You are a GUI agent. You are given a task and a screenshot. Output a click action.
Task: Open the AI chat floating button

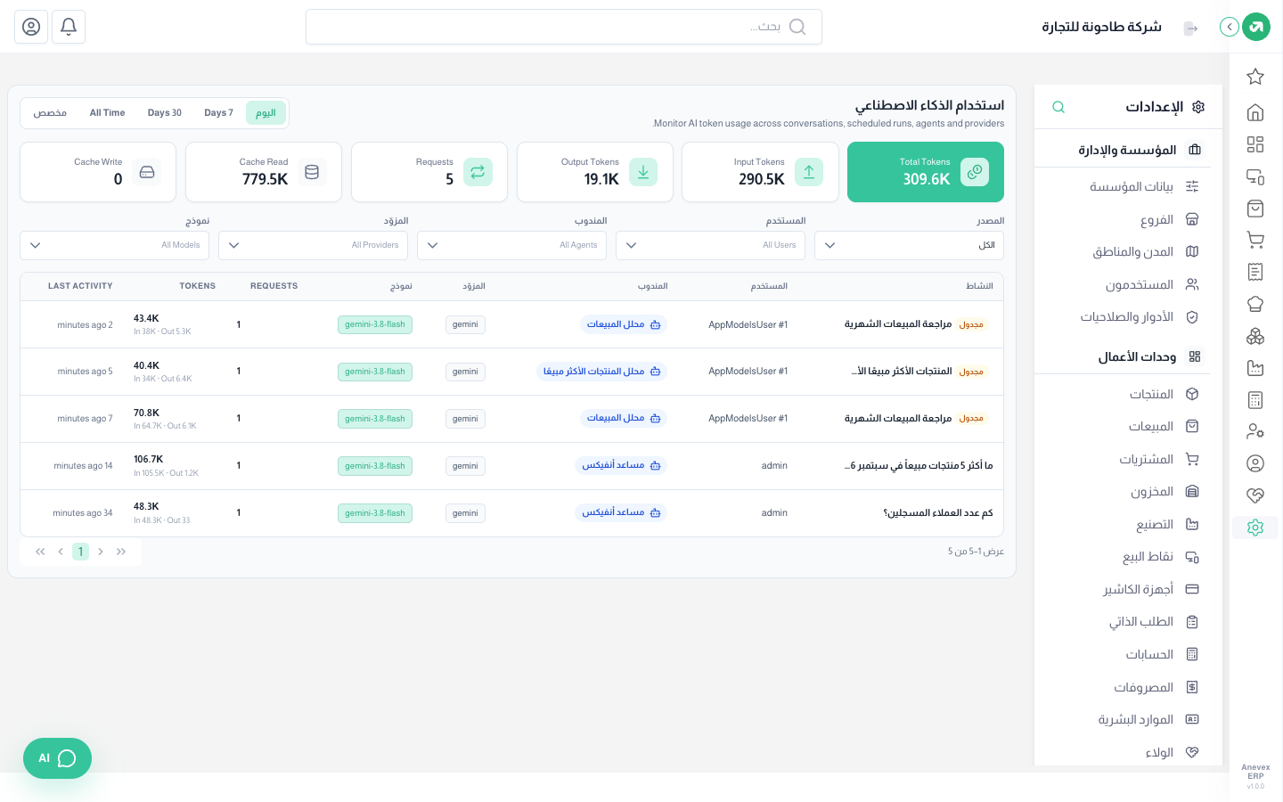tap(57, 758)
